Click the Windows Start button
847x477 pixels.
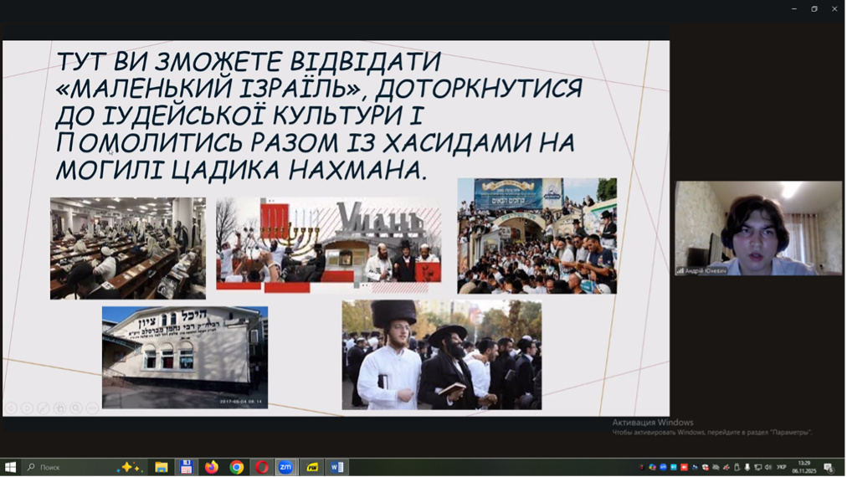point(10,467)
